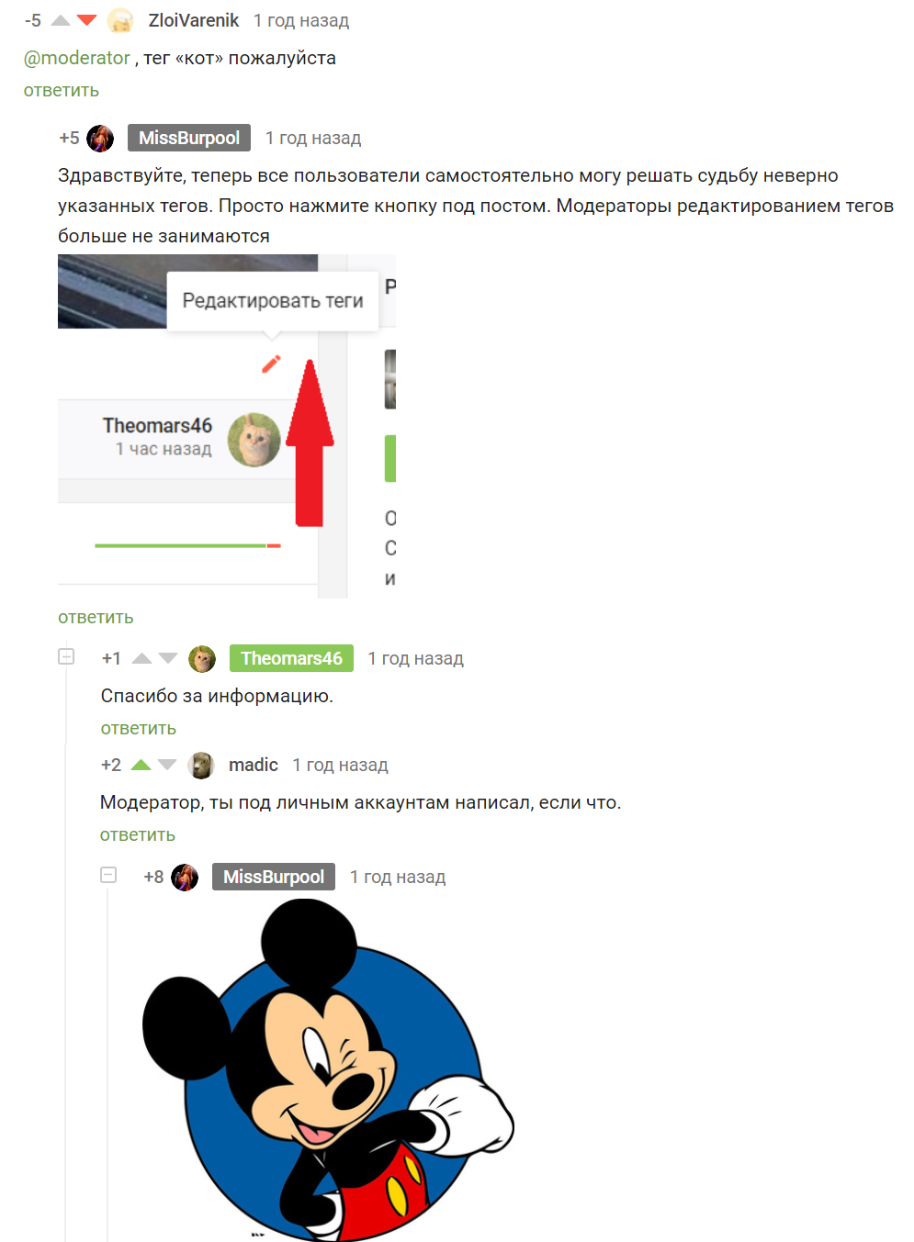
Task: Downvote the Theomars46 comment
Action: pos(168,658)
